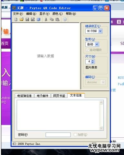Open the 显示(V) menu

pyautogui.click(x=44, y=14)
